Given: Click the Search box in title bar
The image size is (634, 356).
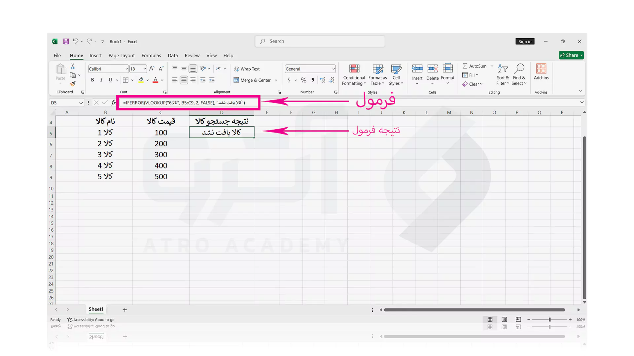Looking at the screenshot, I should coord(320,41).
